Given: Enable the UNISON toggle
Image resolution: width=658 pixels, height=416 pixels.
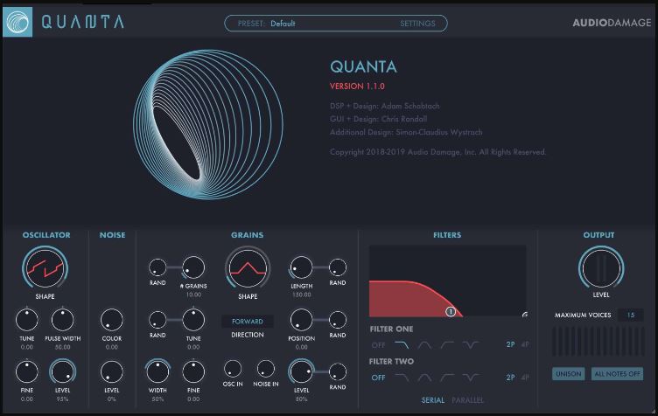Looking at the screenshot, I should pos(568,374).
